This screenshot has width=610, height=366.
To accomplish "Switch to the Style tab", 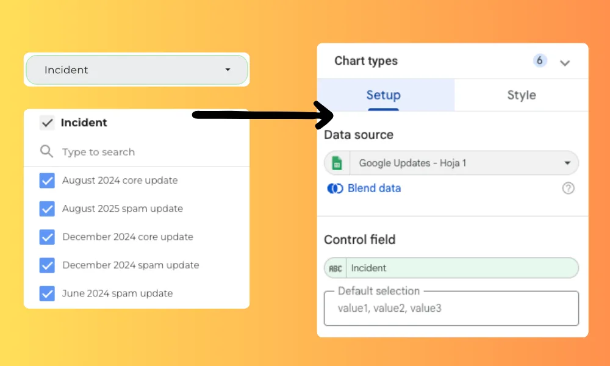I will pyautogui.click(x=521, y=96).
